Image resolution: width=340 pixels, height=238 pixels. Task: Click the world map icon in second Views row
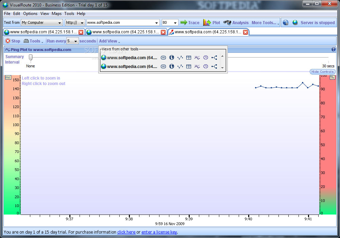tap(172, 67)
